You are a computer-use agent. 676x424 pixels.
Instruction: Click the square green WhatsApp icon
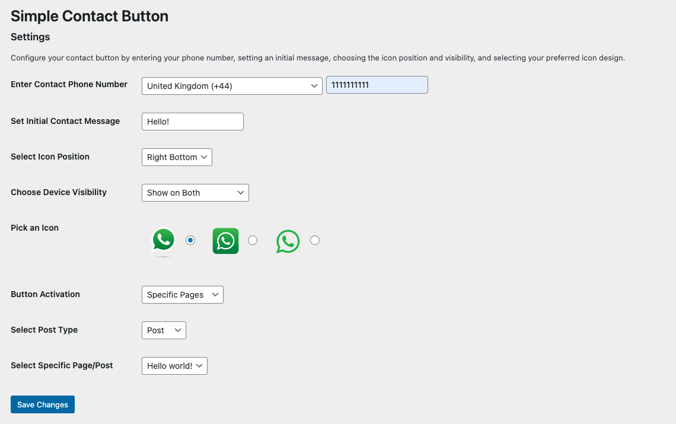click(225, 241)
